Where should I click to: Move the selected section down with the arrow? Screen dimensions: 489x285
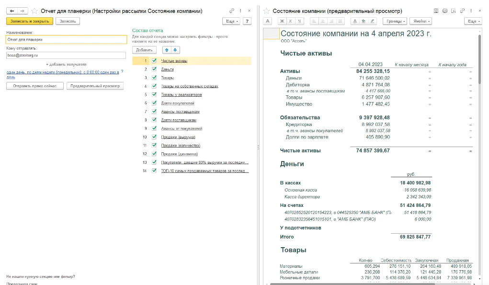pos(175,50)
